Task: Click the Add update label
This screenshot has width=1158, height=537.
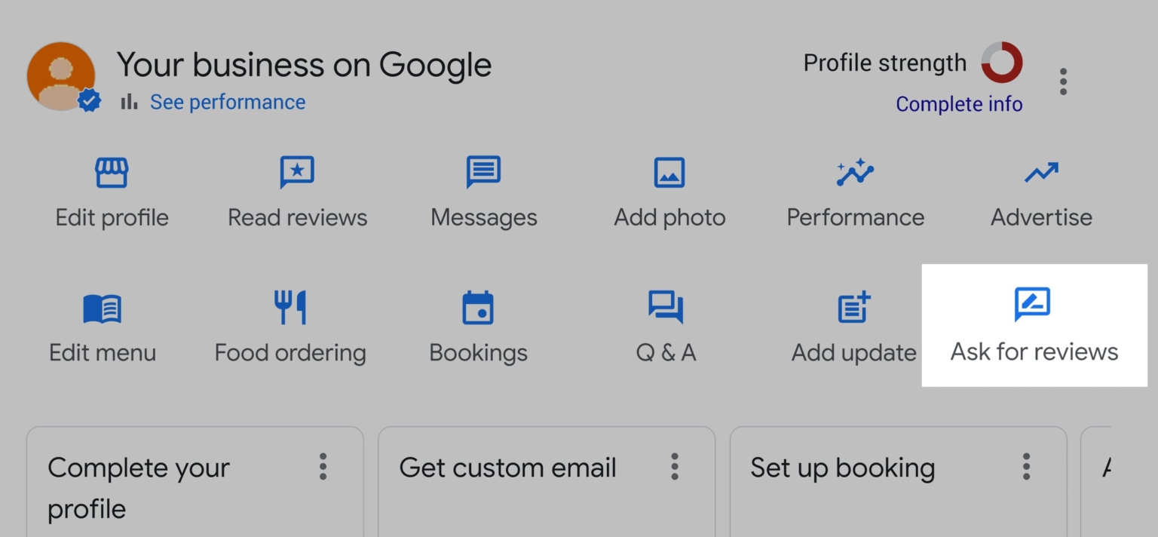Action: [854, 353]
